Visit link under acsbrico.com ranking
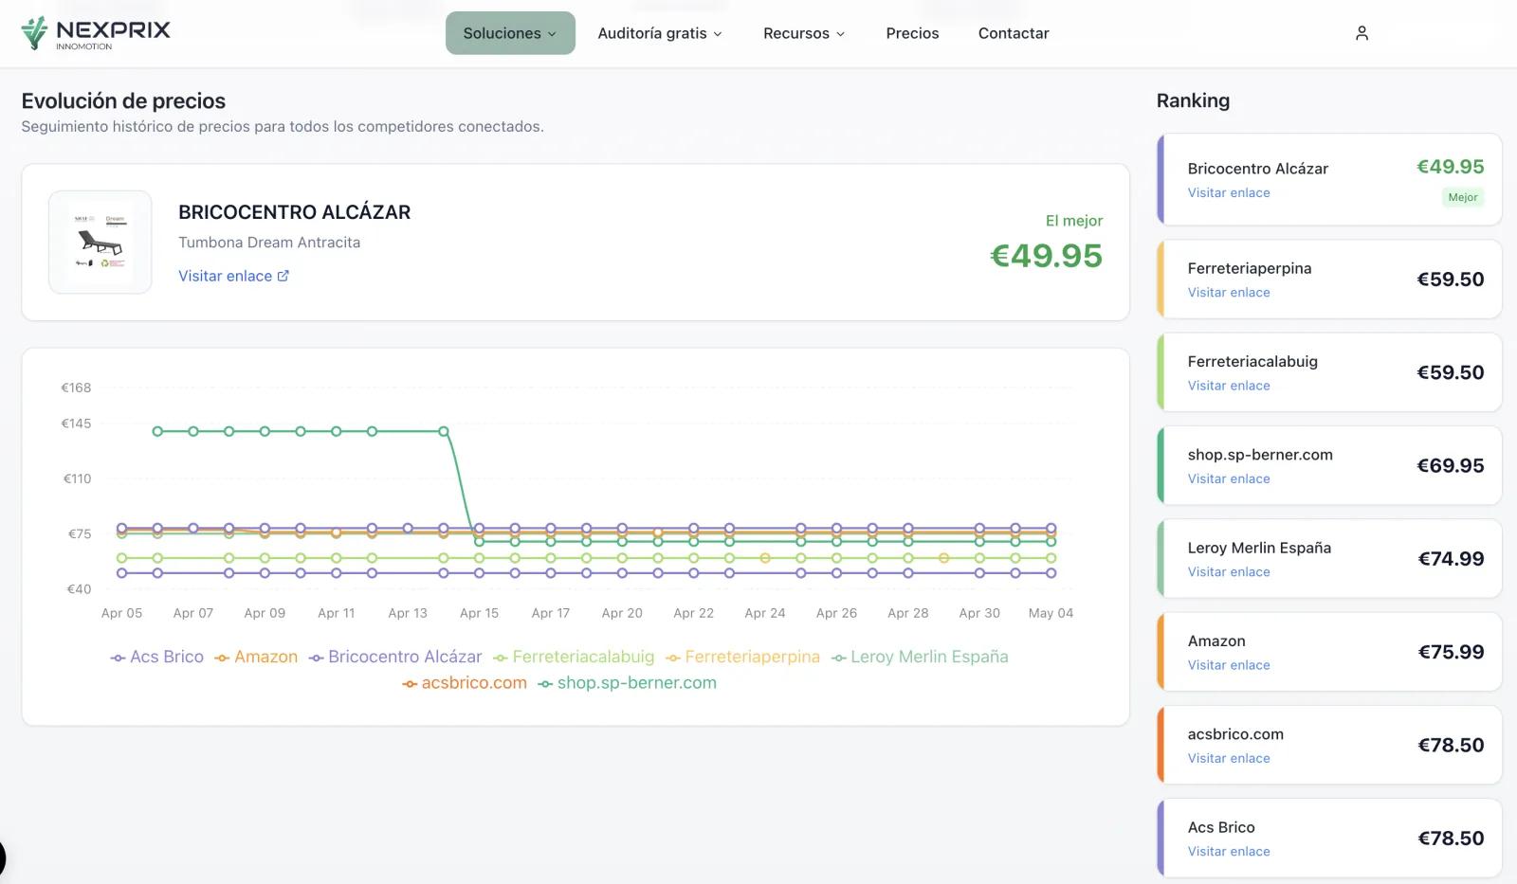The image size is (1517, 884). coord(1229,758)
